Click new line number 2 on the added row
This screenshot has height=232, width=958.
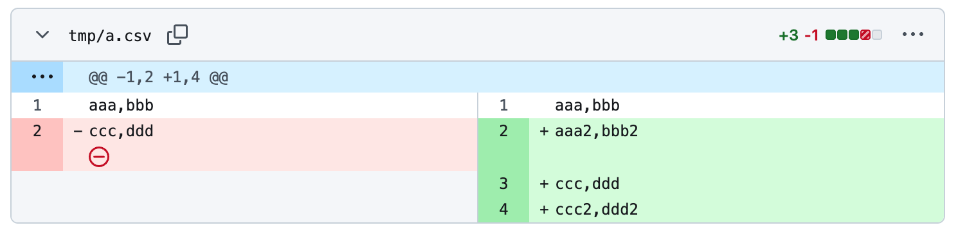[x=503, y=131]
